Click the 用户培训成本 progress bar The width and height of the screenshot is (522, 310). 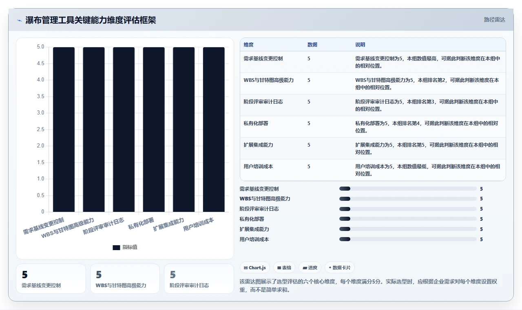coord(408,239)
